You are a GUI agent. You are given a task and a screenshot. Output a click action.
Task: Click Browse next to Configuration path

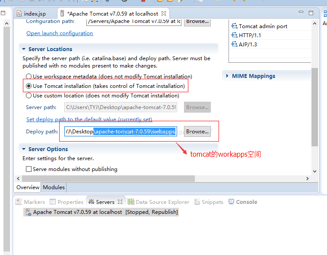point(197,22)
